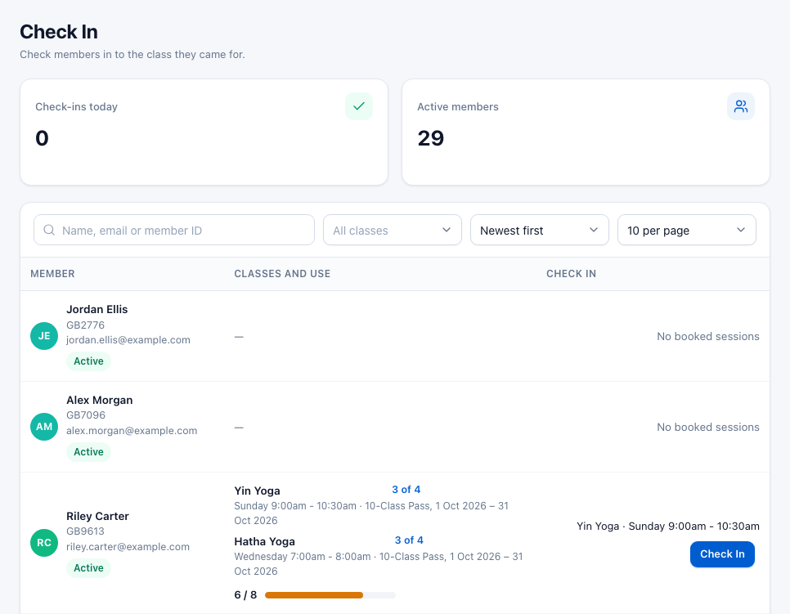Click the AM avatar for Alex Morgan
This screenshot has height=614, width=790.
[x=44, y=427]
